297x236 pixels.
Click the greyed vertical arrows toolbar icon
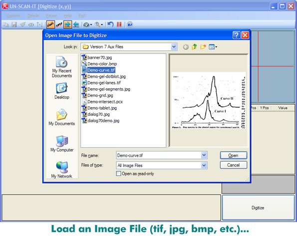click(x=39, y=24)
